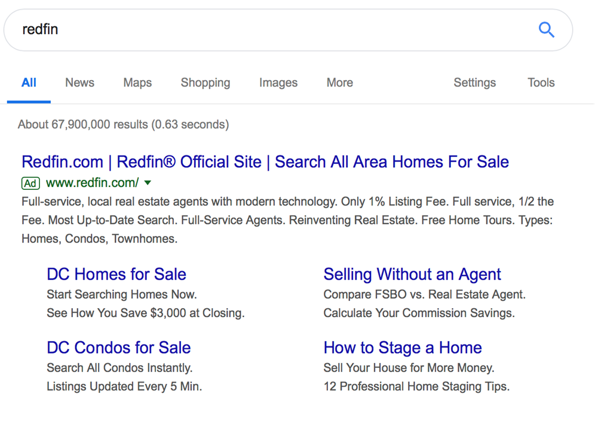Click the www.redfin.com/ green URL
This screenshot has width=595, height=427.
point(92,183)
